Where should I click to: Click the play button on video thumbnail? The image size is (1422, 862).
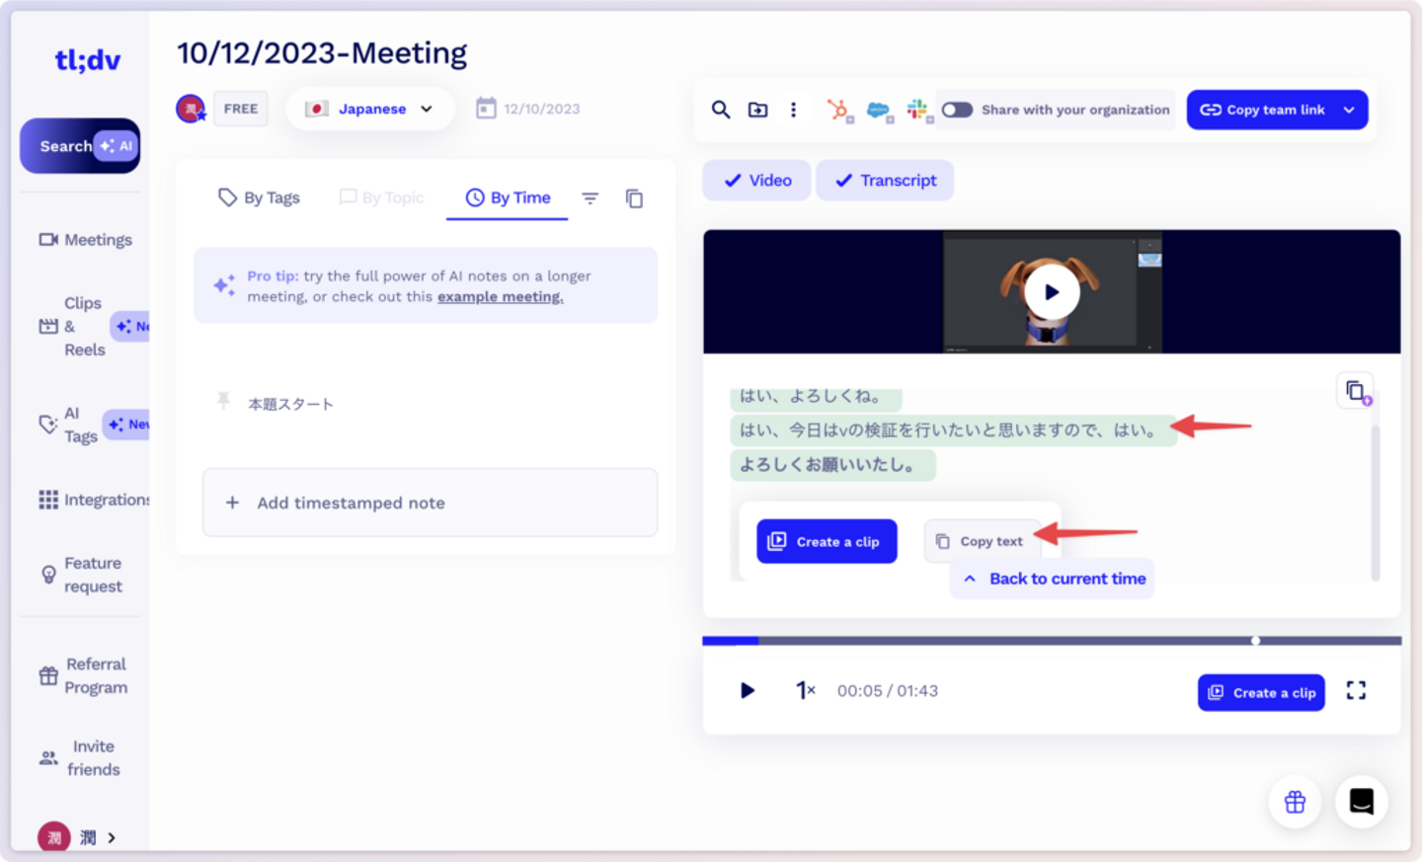1052,292
